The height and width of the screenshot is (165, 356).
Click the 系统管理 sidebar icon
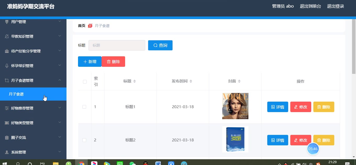tap(6, 152)
